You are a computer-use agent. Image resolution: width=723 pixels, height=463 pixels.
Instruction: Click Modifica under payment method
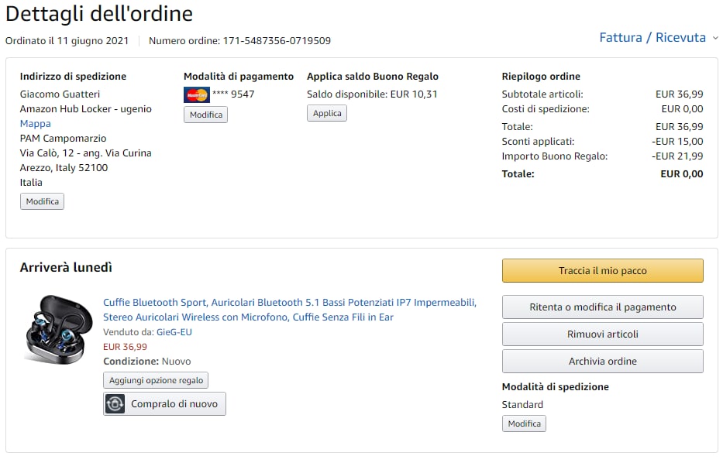coord(205,115)
